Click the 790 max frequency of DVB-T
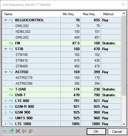This screenshot has height=136, width=128. pyautogui.click(x=97, y=95)
